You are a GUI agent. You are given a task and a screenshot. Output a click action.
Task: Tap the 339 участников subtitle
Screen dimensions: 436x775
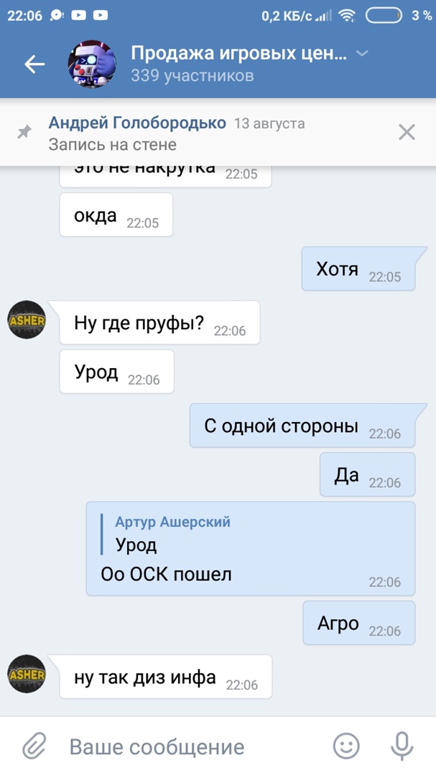point(192,75)
